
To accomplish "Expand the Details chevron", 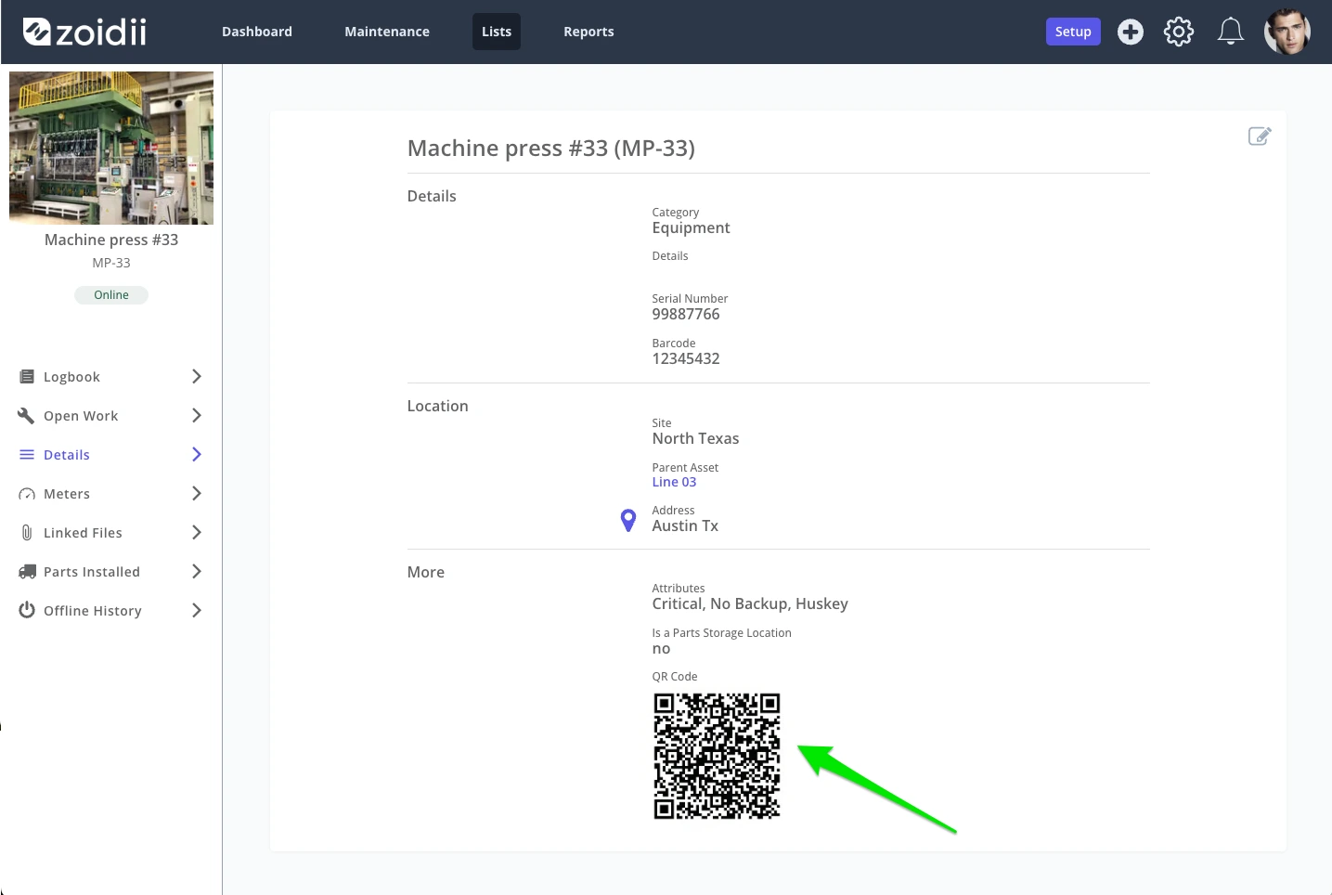I will pos(197,455).
